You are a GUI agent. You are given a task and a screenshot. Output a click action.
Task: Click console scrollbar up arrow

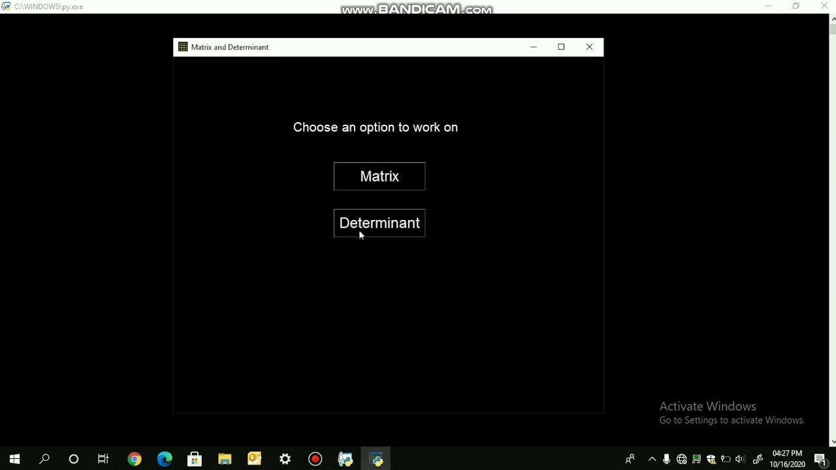(x=833, y=18)
